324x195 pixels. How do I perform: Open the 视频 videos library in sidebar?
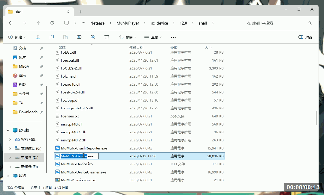(22, 84)
